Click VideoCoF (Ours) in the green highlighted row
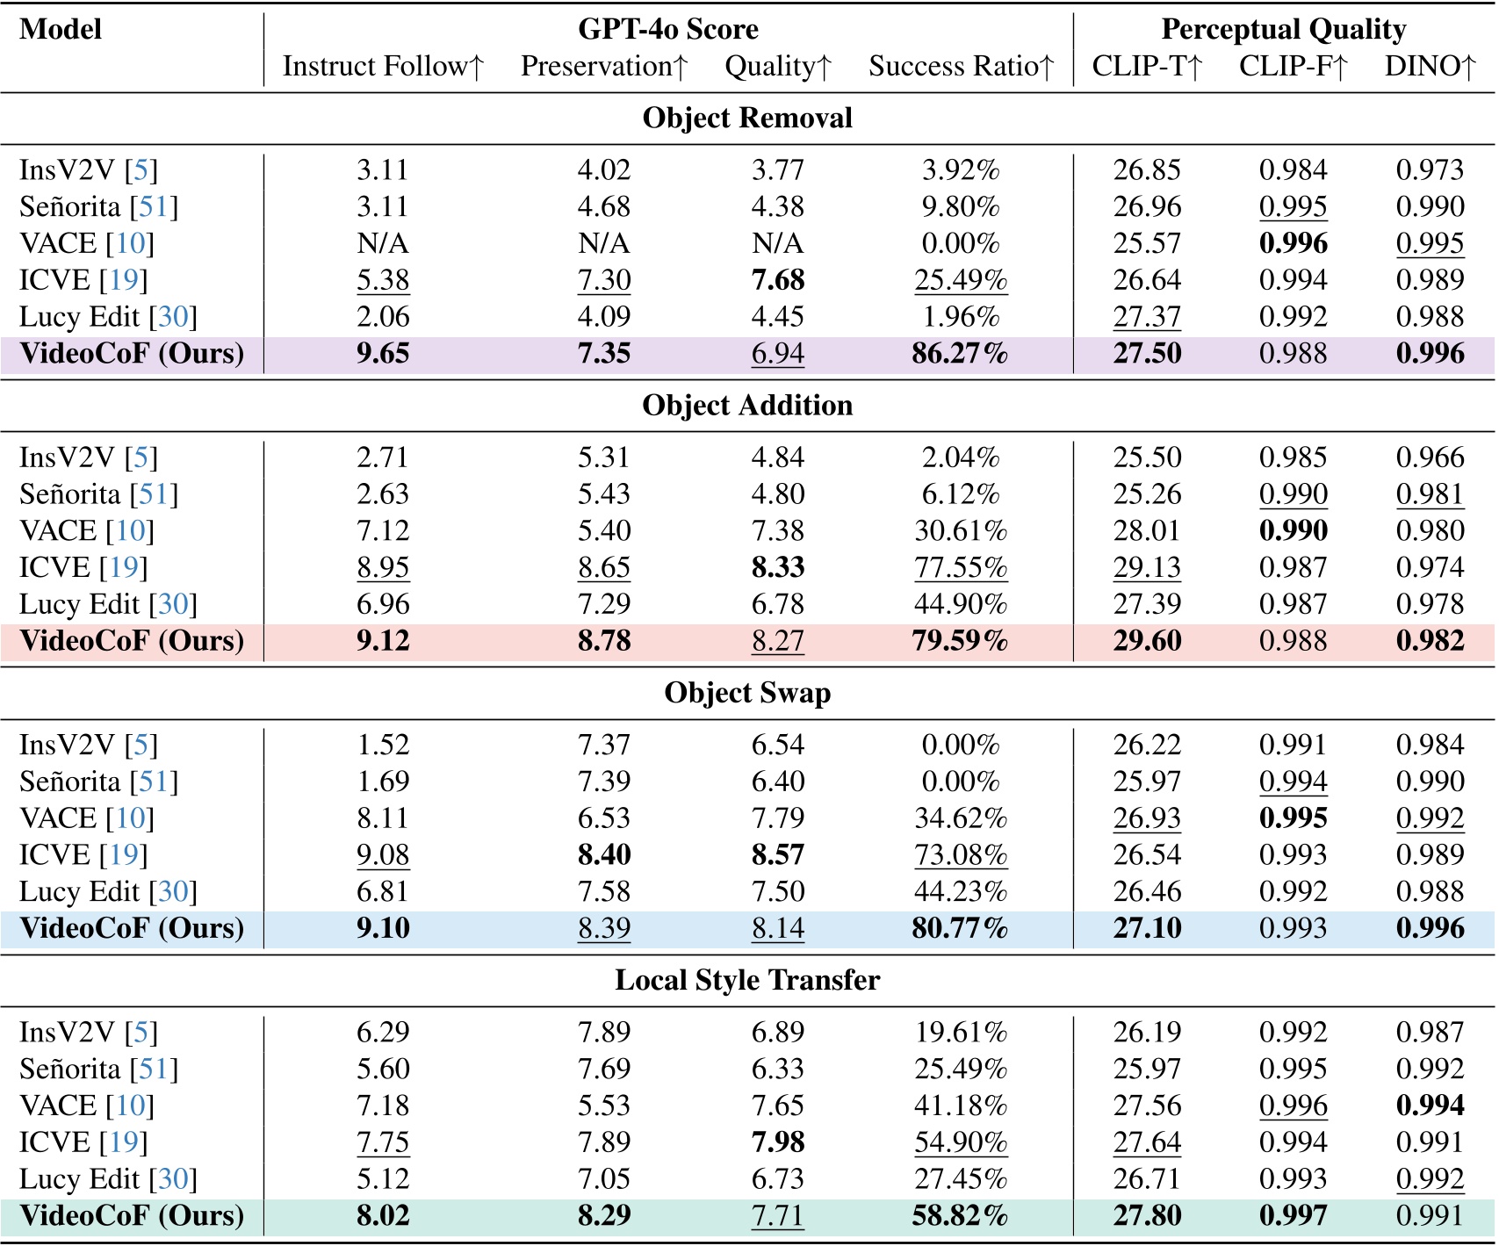 [132, 1216]
